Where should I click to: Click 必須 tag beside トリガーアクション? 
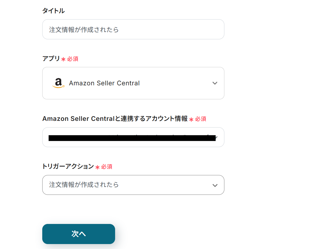click(107, 167)
